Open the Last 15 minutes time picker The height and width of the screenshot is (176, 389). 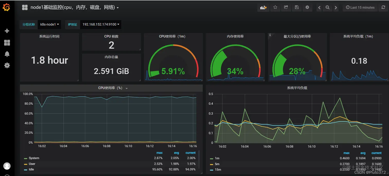(x=360, y=8)
